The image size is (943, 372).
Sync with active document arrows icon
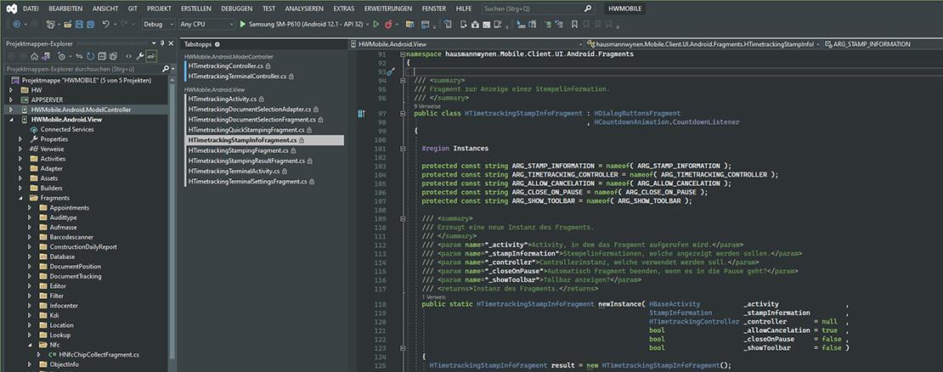coord(79,56)
